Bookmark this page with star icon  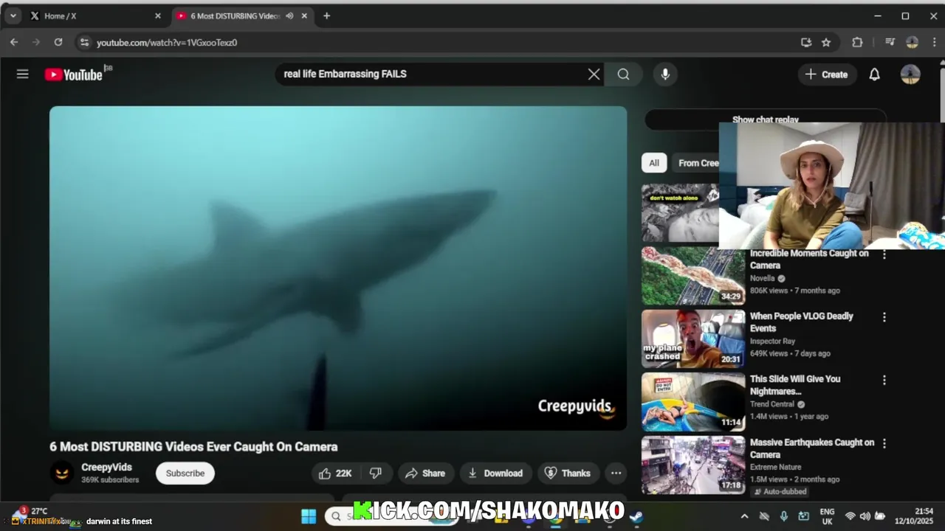click(826, 43)
